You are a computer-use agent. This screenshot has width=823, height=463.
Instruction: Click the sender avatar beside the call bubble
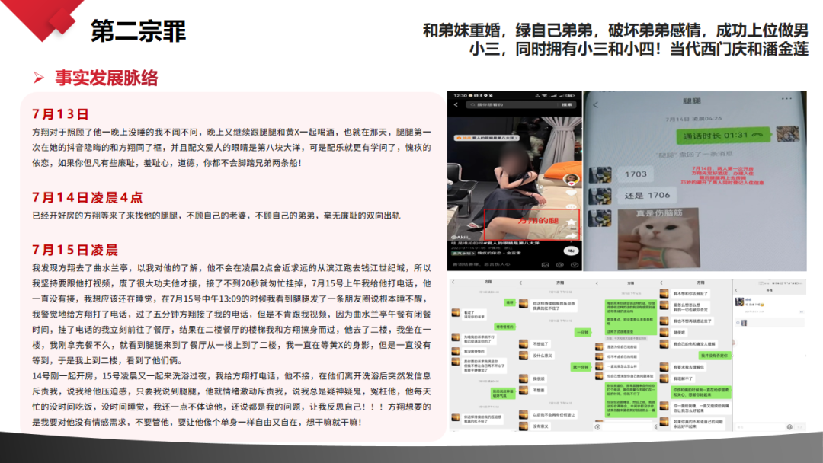click(787, 134)
